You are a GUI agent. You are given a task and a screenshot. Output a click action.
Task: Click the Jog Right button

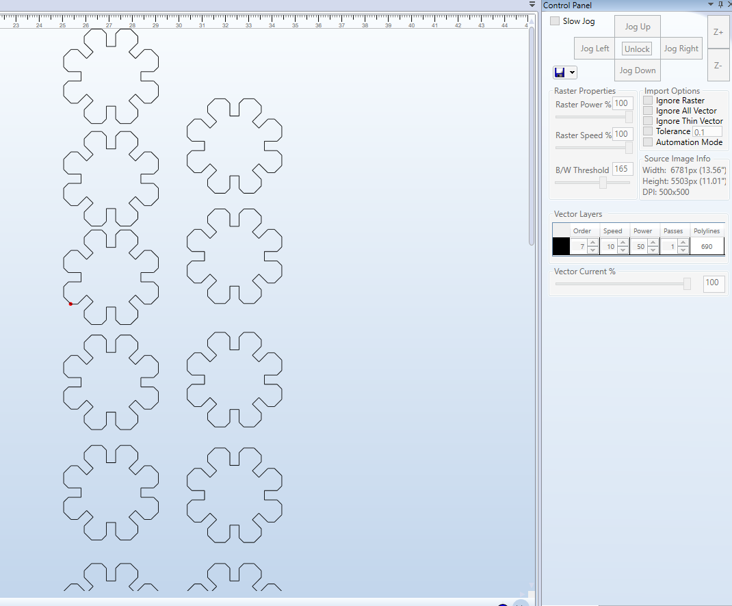point(681,49)
